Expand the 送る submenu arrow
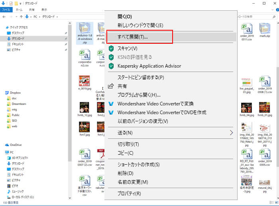The width and height of the screenshot is (279, 206). 231,132
